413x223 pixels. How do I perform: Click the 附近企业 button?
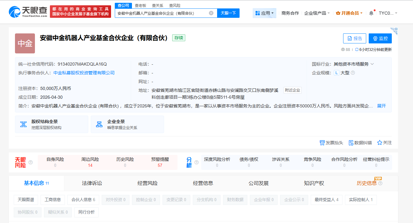pos(293,90)
